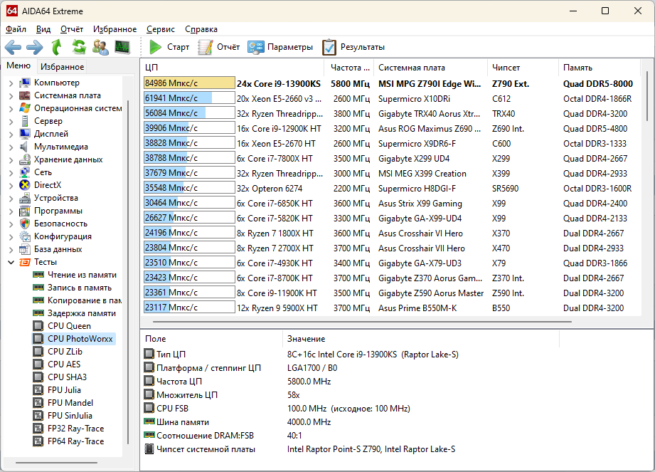This screenshot has height=472, width=655.
Task: Select the Конфигурация icon in tree
Action: pos(25,236)
